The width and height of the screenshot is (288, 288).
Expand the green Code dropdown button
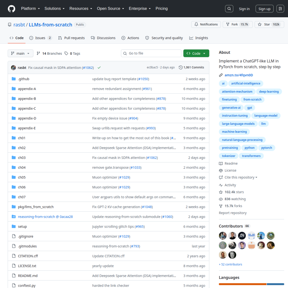click(x=196, y=54)
